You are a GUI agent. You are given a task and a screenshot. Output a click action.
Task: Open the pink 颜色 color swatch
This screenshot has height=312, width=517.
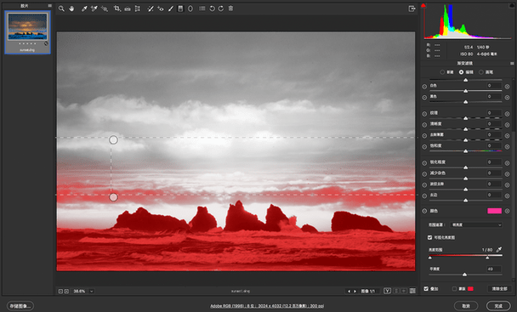click(x=494, y=211)
